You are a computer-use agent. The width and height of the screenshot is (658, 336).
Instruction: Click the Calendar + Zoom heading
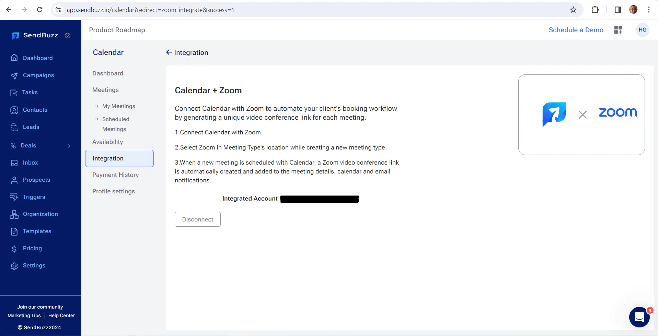click(208, 91)
